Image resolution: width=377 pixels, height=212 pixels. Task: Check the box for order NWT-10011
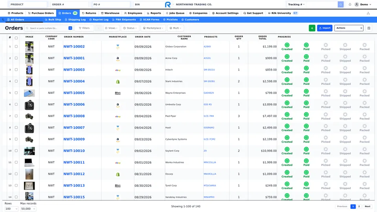(16, 162)
